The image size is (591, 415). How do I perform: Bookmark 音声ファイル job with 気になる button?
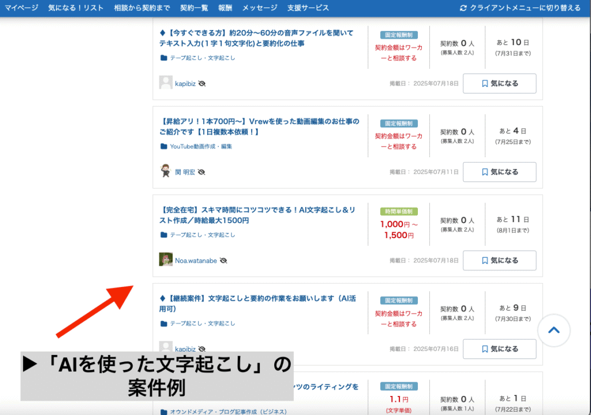tap(499, 83)
